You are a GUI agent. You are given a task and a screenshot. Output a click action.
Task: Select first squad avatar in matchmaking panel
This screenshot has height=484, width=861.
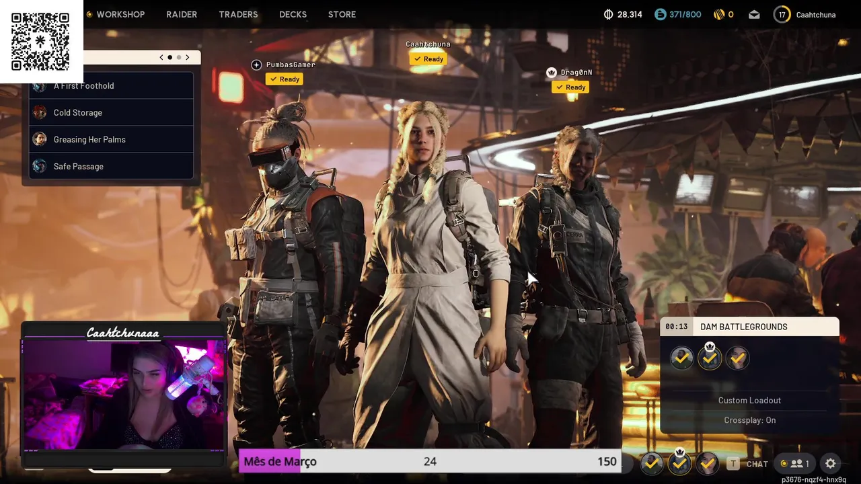click(682, 358)
